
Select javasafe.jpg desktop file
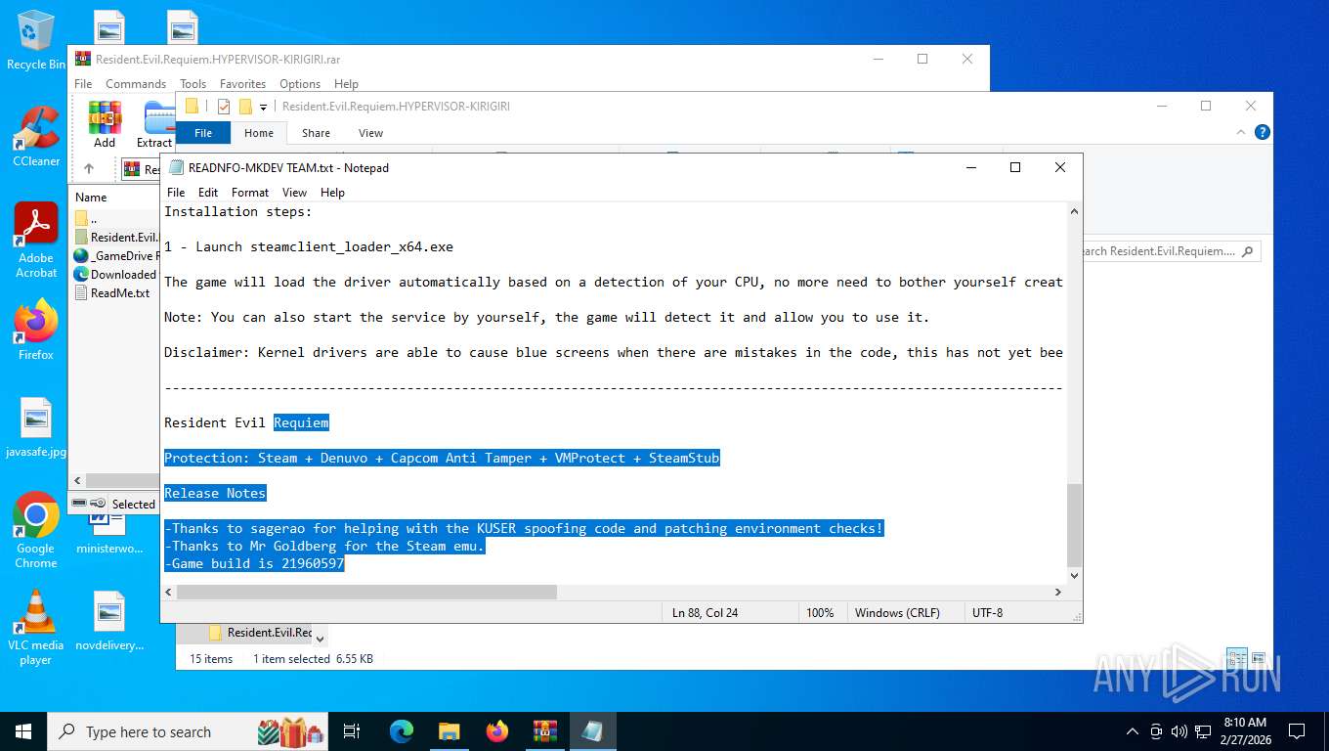click(x=36, y=428)
